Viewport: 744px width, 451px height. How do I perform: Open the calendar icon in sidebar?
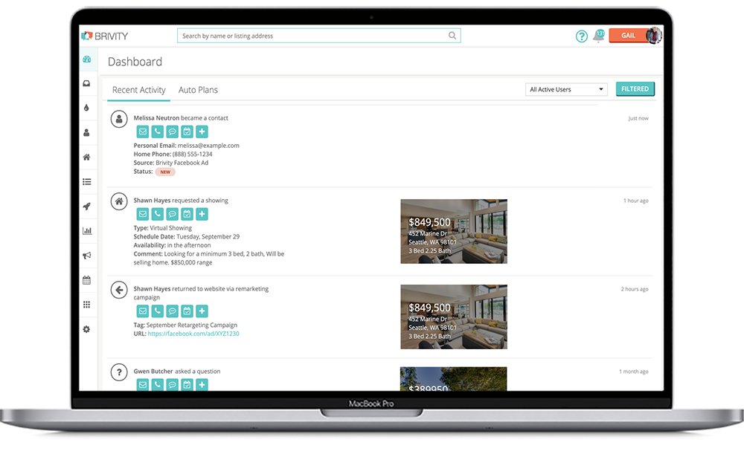(x=86, y=280)
